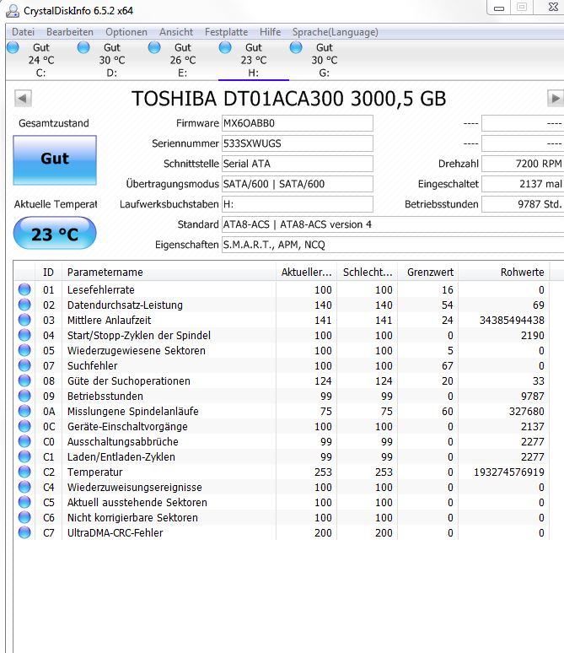The height and width of the screenshot is (653, 564).
Task: Click the CrystalDiskInfo title bar app icon
Action: coord(13,10)
